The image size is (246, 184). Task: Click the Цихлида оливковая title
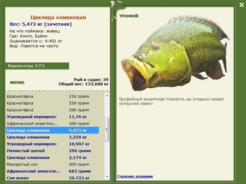(x=58, y=17)
